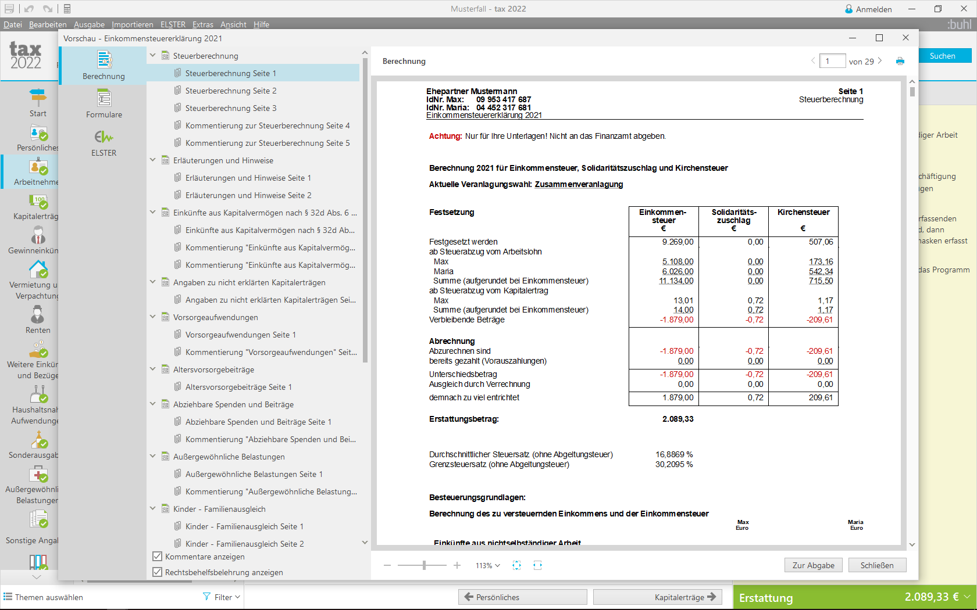Open the ELSTER menu in menu bar
This screenshot has height=610, width=977.
click(173, 24)
